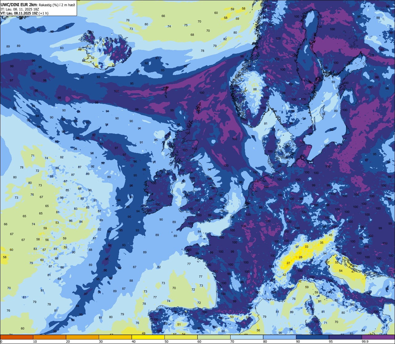Click value '88' over southern Norway

[255, 89]
